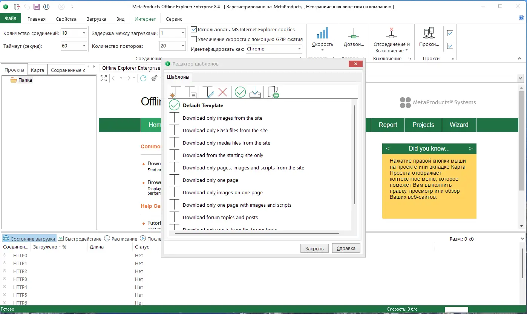Viewport: 527px width, 314px height.
Task: Enable Увеличение скорости с помощью GZIP сжатия
Action: tap(194, 39)
